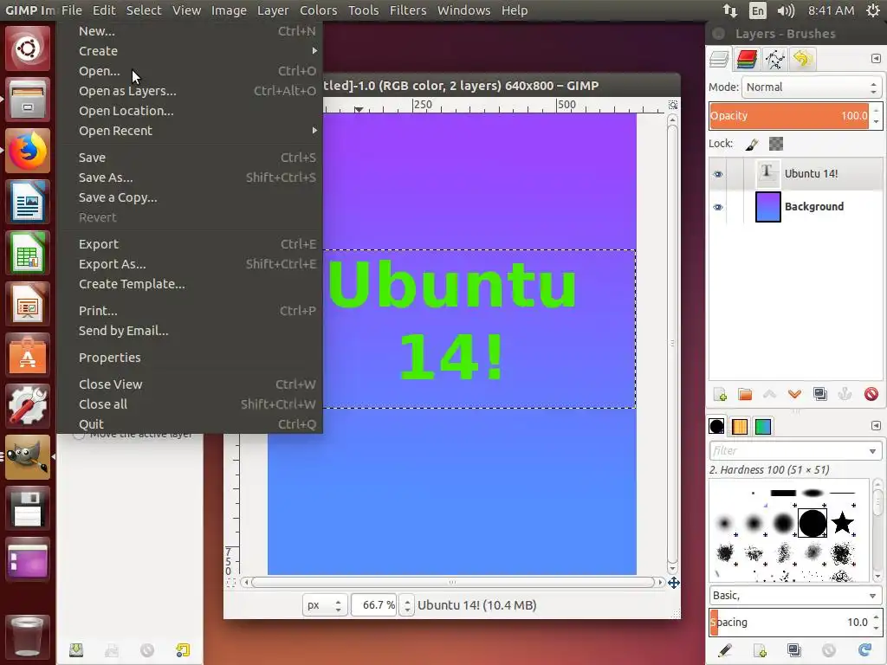887x665 pixels.
Task: Open the Tools menu in menu bar
Action: [x=363, y=10]
